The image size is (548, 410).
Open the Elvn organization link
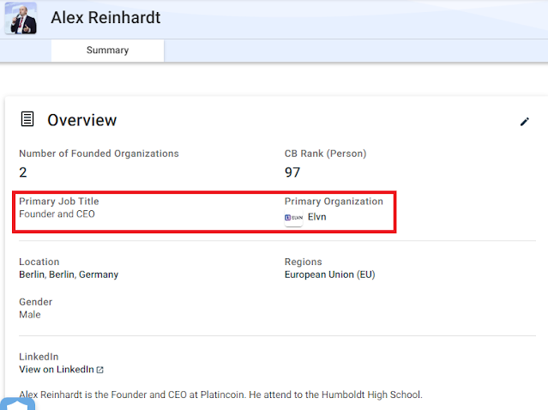click(x=316, y=217)
